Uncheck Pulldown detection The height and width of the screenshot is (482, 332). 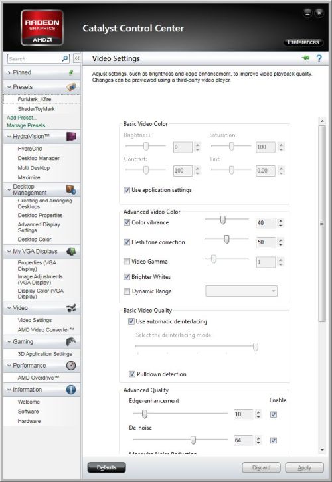click(x=132, y=374)
